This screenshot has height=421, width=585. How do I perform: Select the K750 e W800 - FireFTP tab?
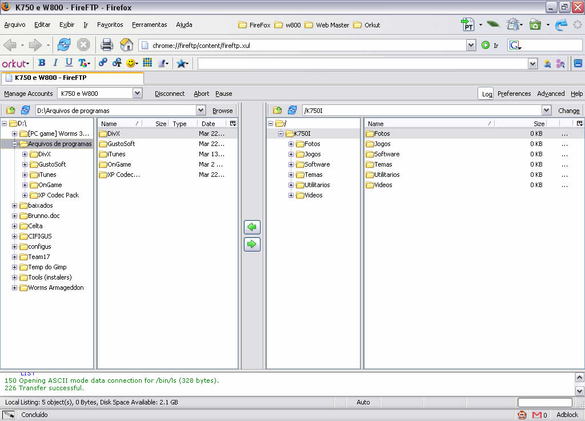[73, 78]
